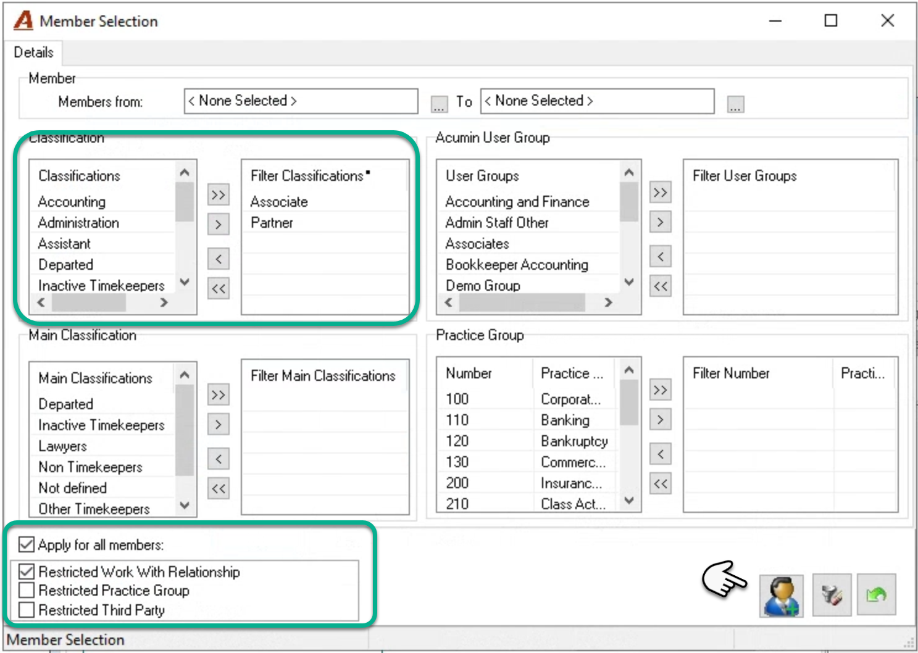This screenshot has height=653, width=918.
Task: Move selected User Group with > button
Action: (661, 222)
